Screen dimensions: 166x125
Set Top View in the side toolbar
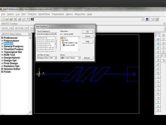click(158, 56)
